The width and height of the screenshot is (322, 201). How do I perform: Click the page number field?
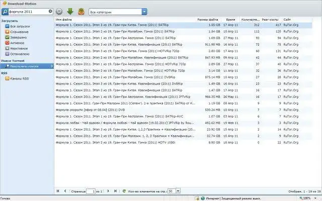pos(91,191)
